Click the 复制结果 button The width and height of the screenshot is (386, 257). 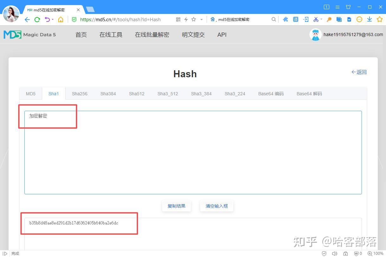click(x=176, y=206)
